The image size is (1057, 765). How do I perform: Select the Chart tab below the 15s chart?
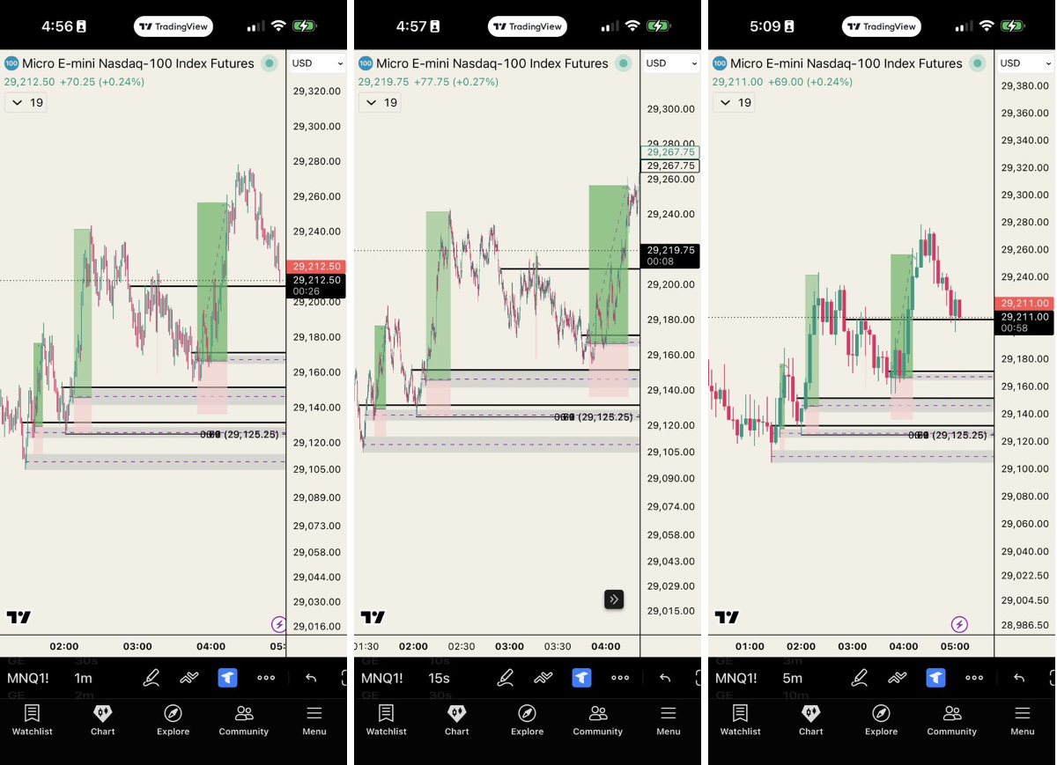point(457,719)
